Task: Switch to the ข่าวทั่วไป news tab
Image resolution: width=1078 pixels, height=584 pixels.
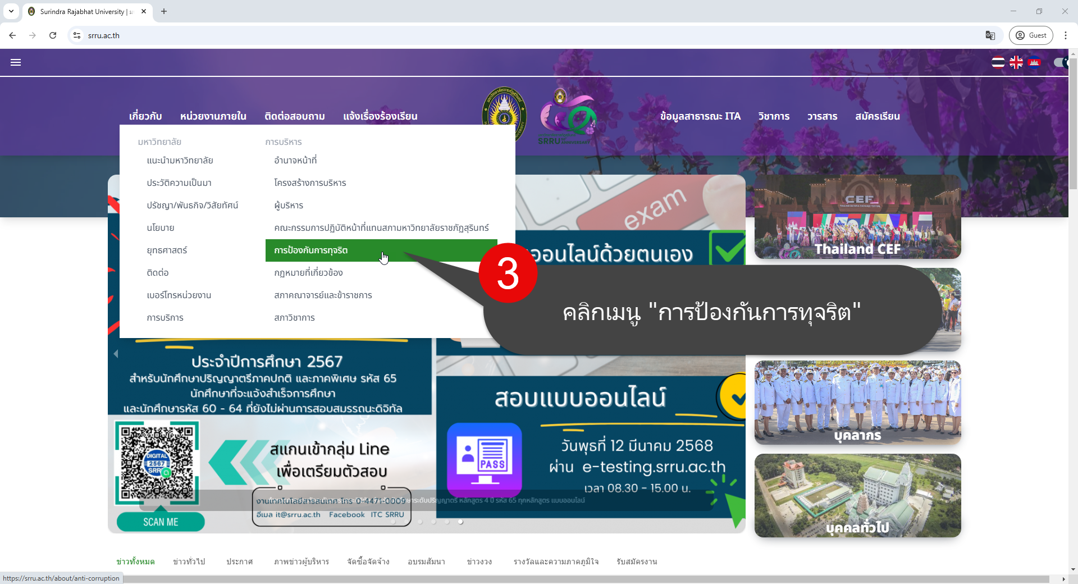Action: [189, 561]
